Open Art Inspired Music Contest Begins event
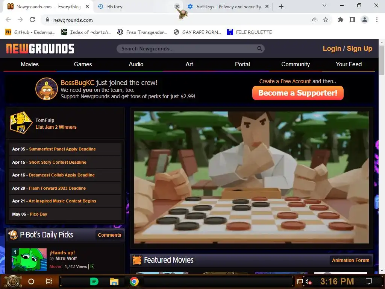 (x=62, y=201)
